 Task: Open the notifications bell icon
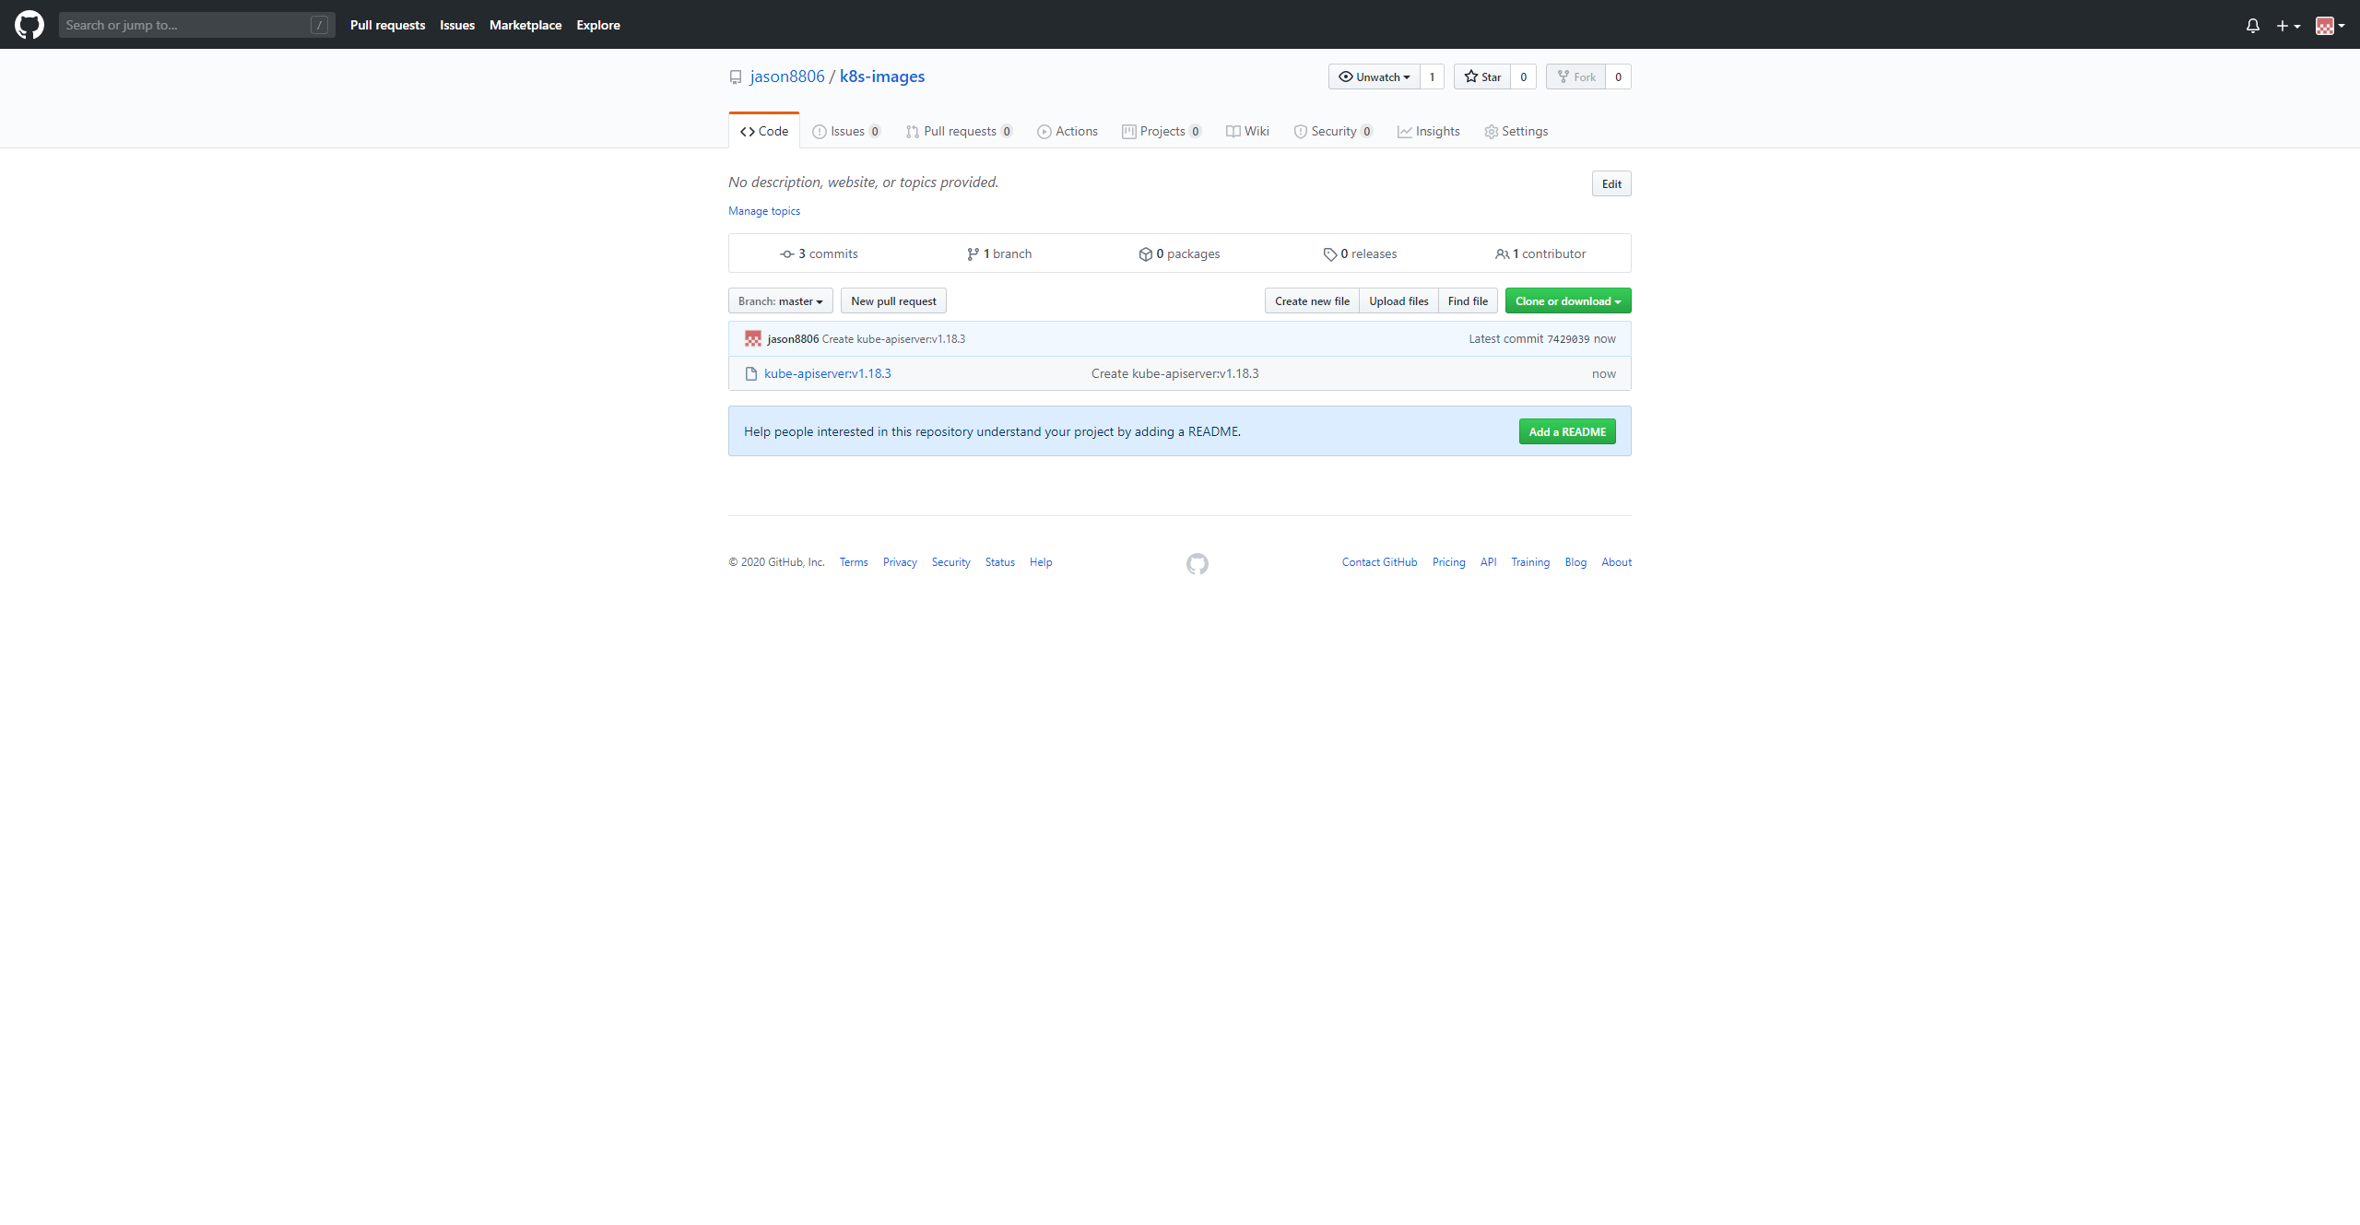tap(2252, 26)
